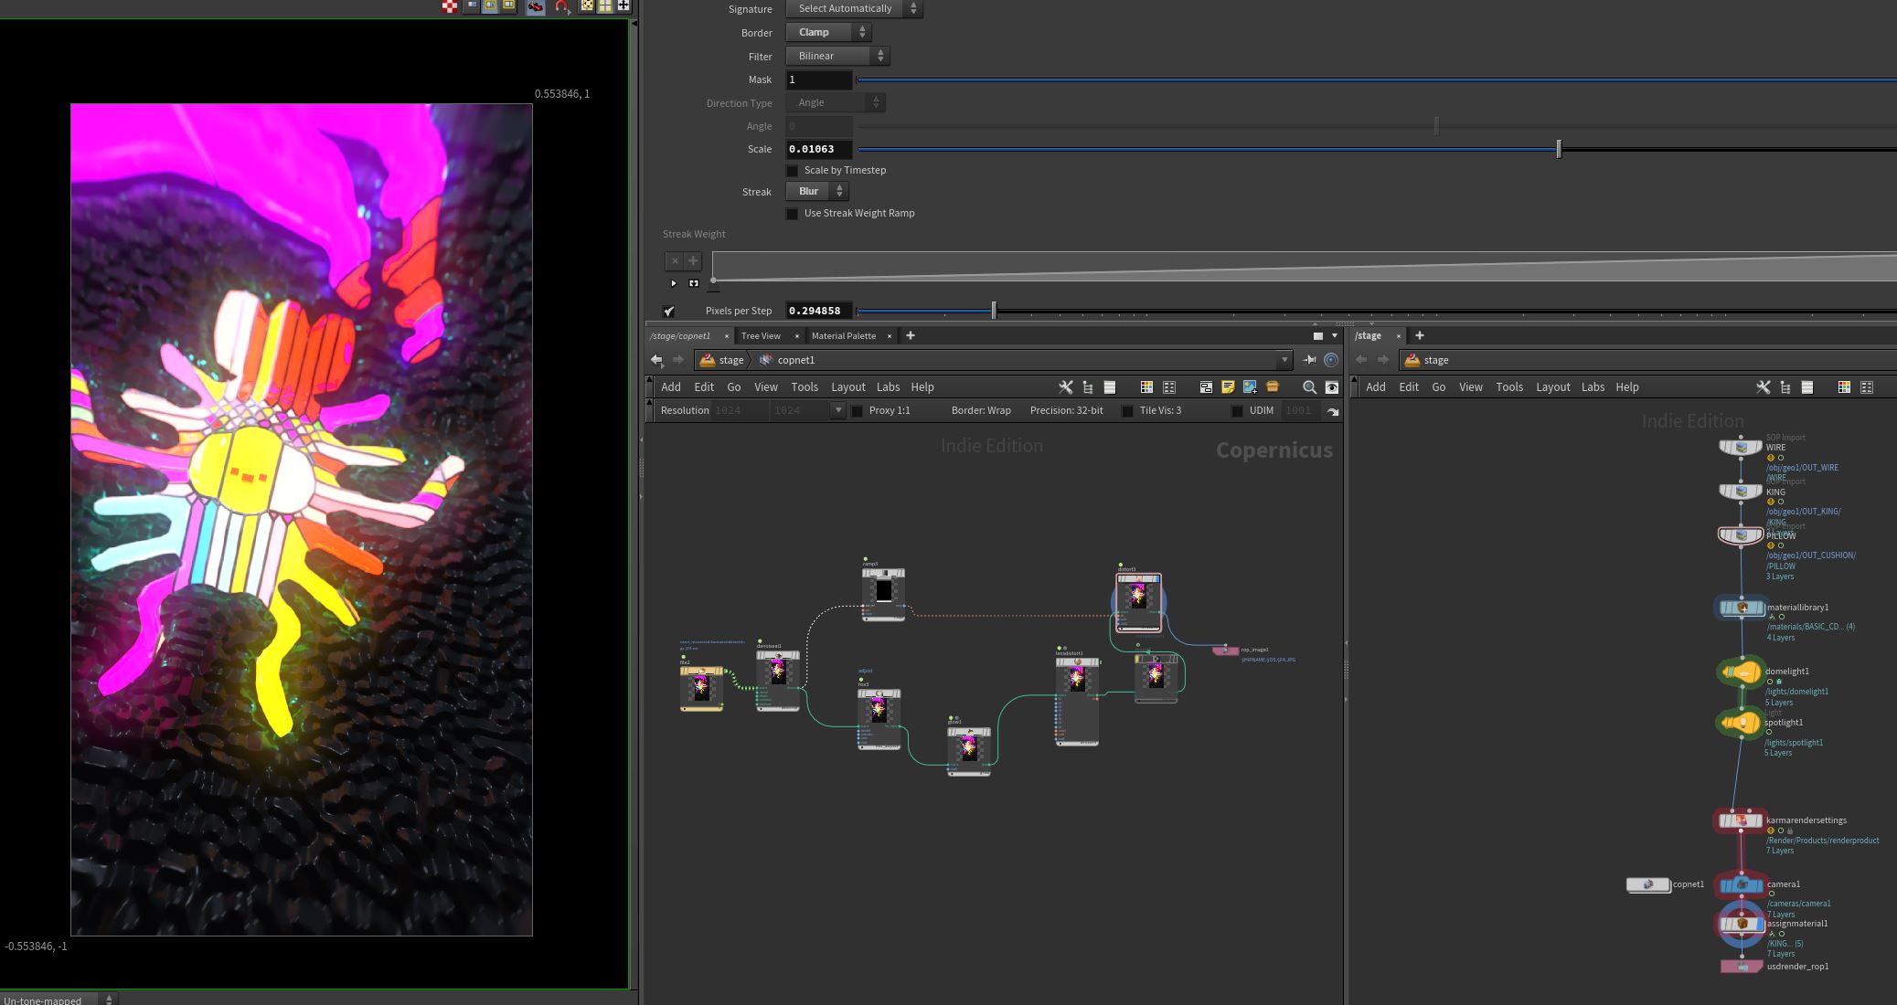Click the tree hierarchy icon in stage pane
Image resolution: width=1897 pixels, height=1005 pixels.
[1785, 387]
